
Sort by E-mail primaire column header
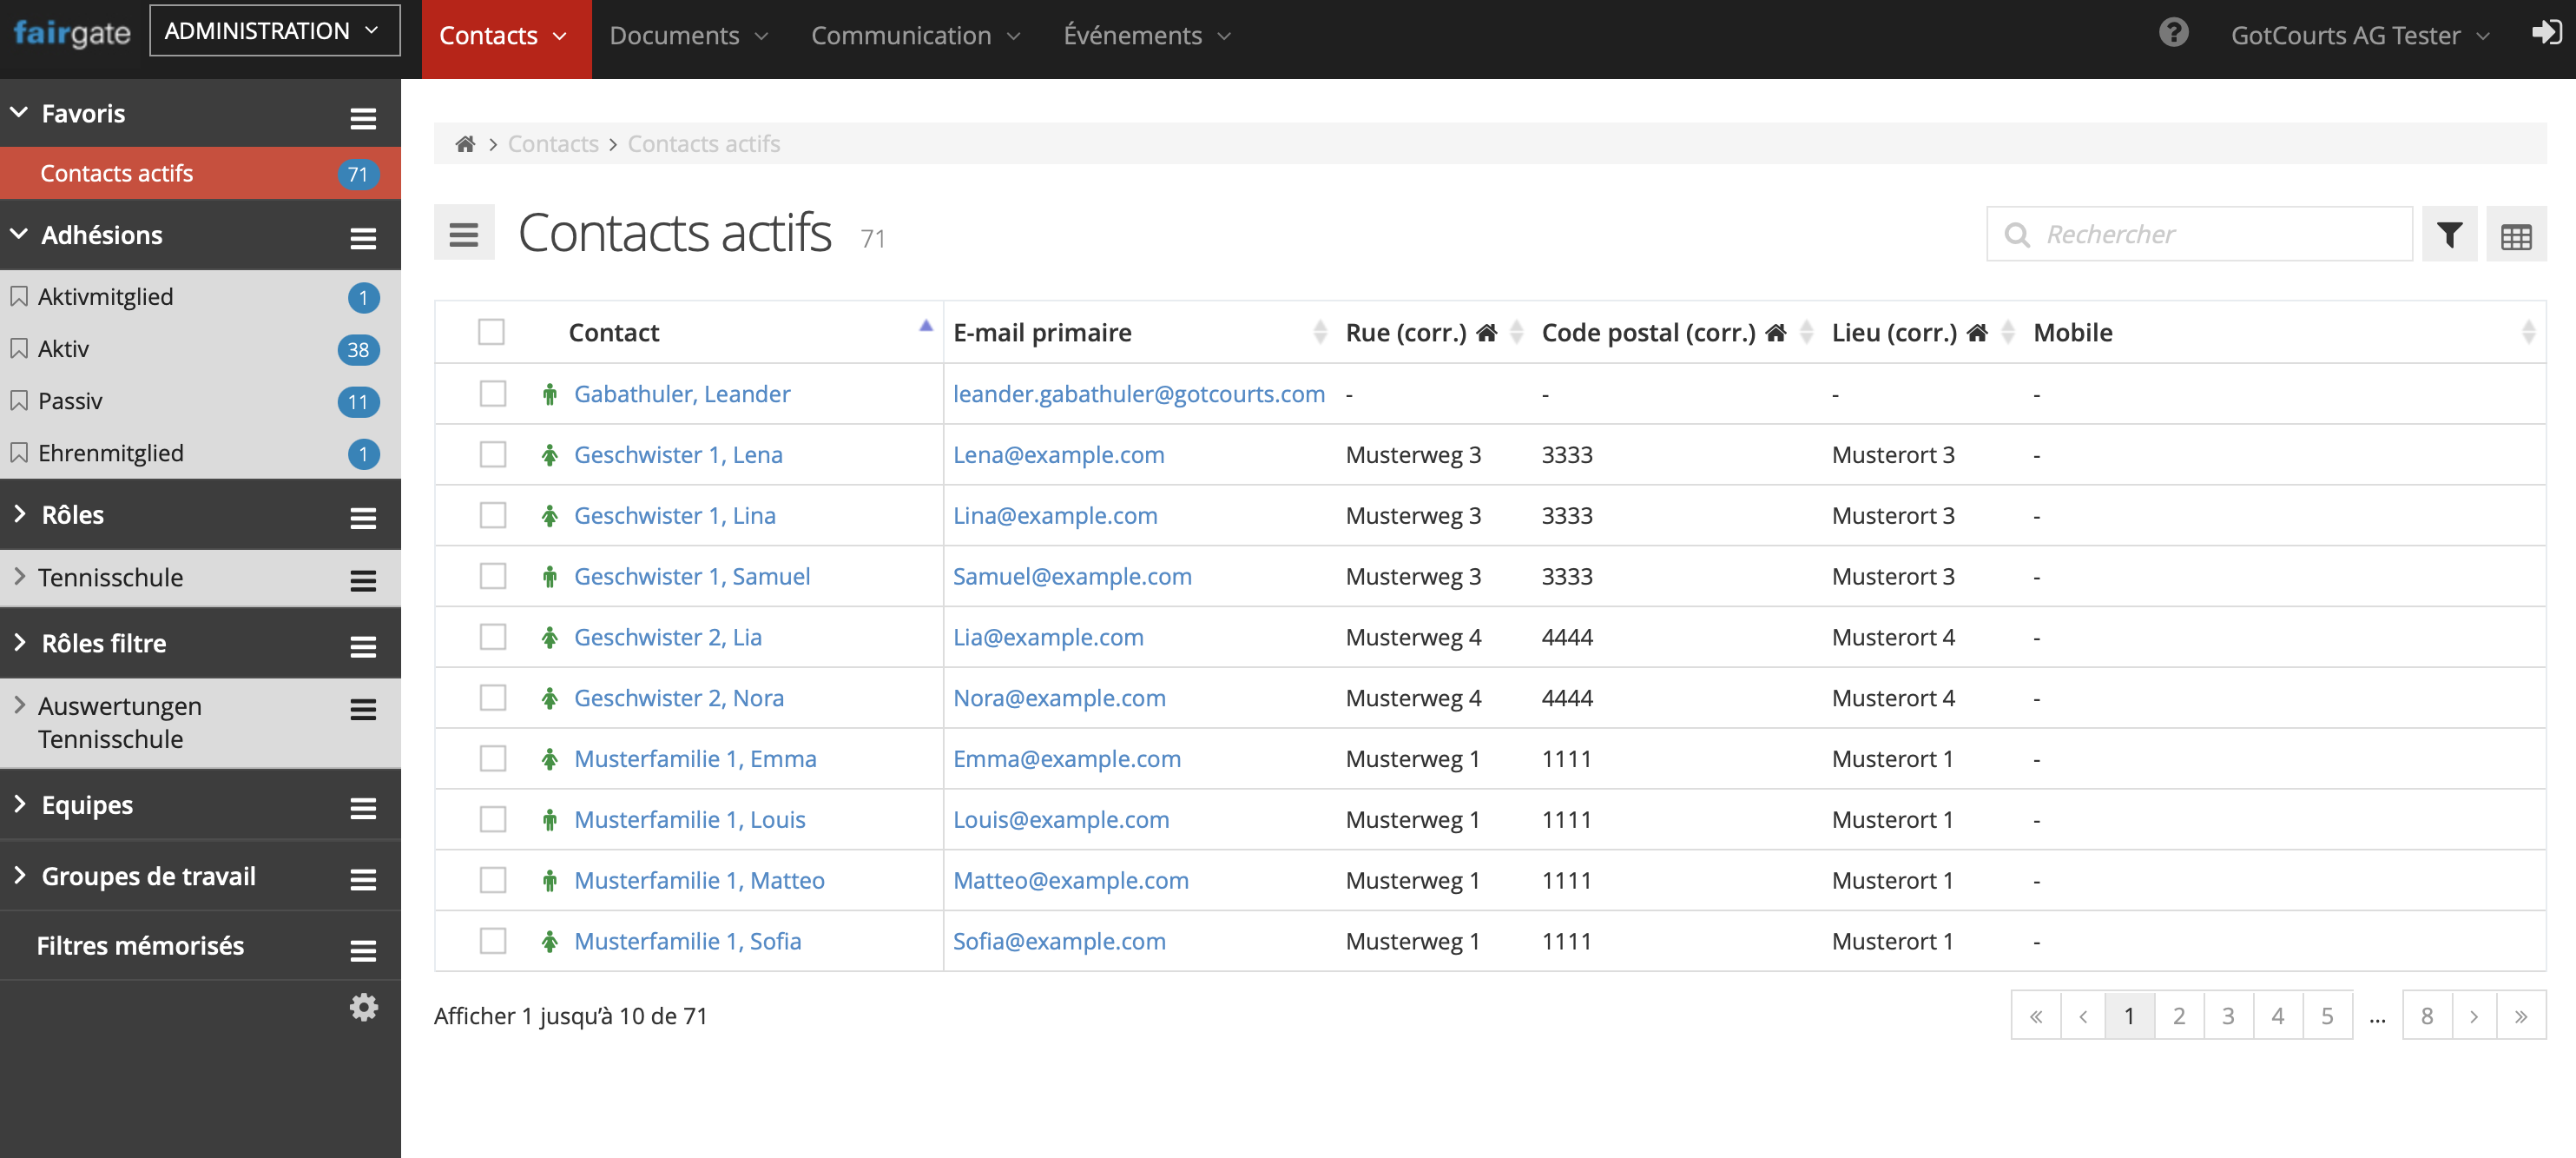[1138, 333]
